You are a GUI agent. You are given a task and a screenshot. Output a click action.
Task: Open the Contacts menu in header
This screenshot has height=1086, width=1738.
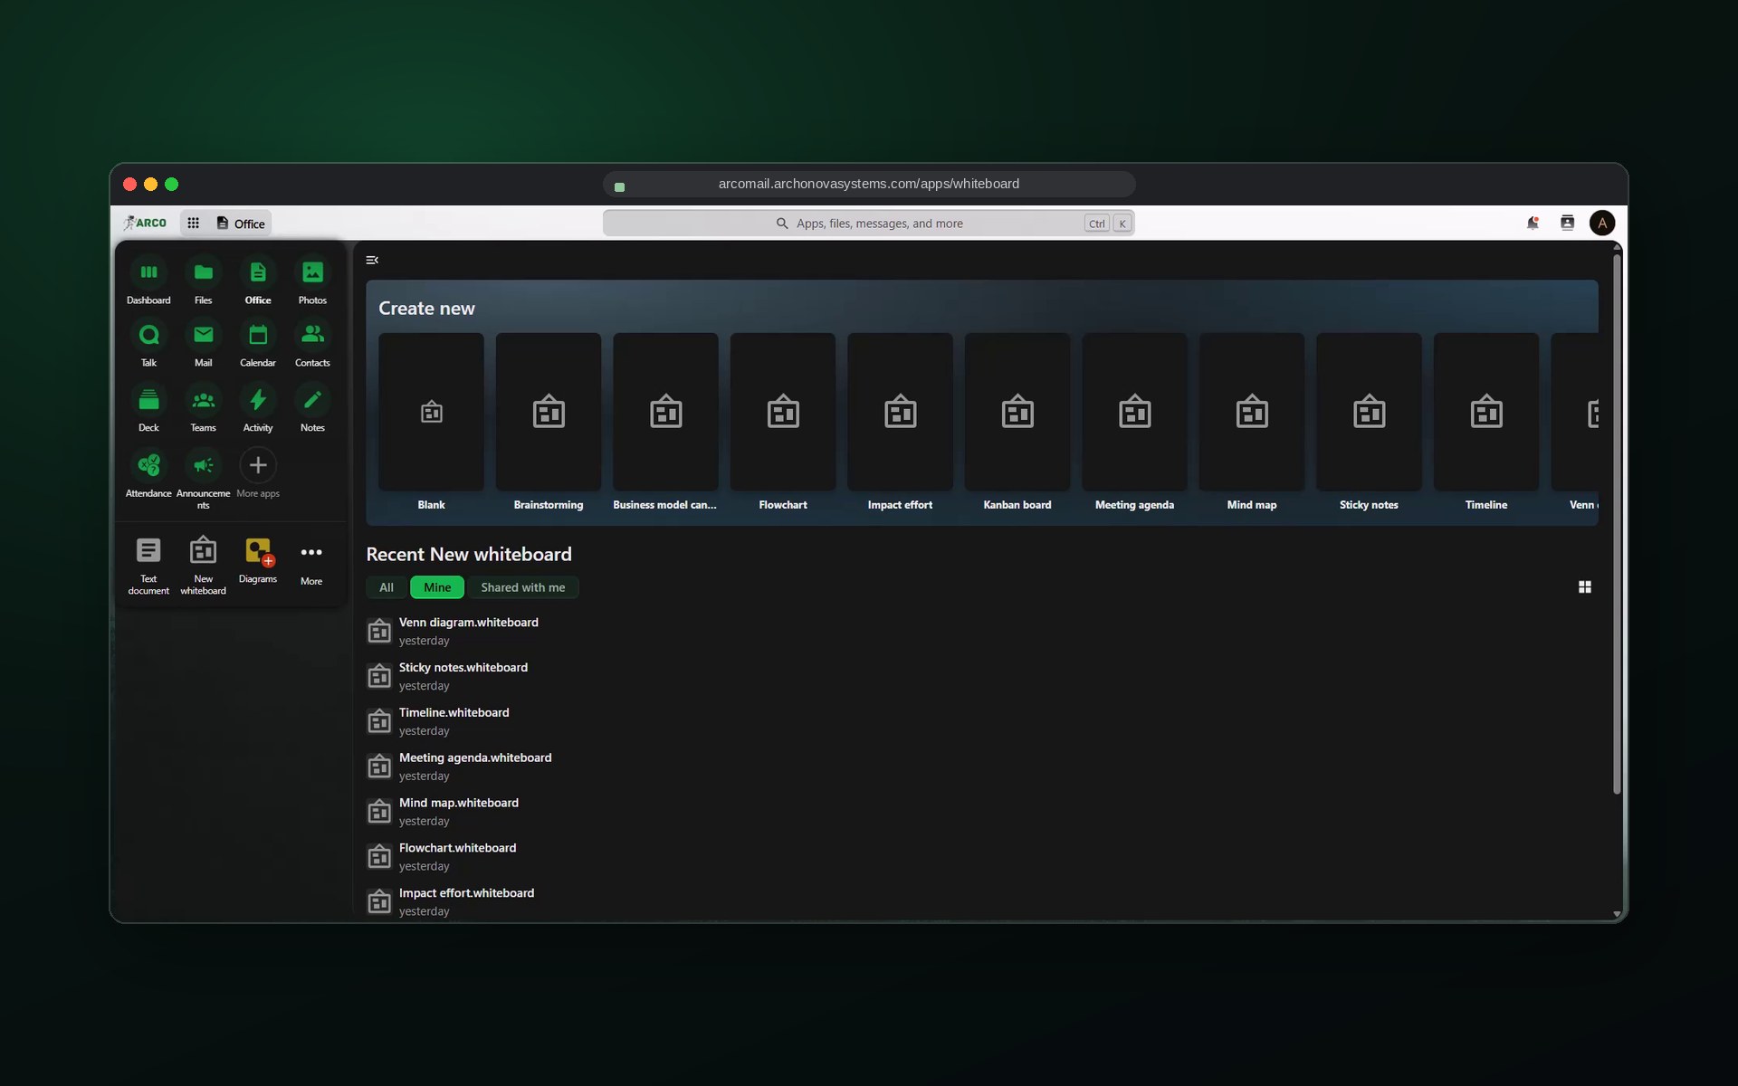pyautogui.click(x=1568, y=223)
